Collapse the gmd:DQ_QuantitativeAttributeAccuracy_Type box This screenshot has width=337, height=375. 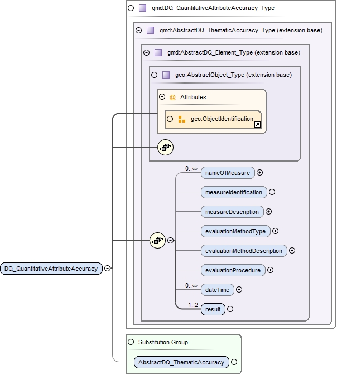coord(131,8)
